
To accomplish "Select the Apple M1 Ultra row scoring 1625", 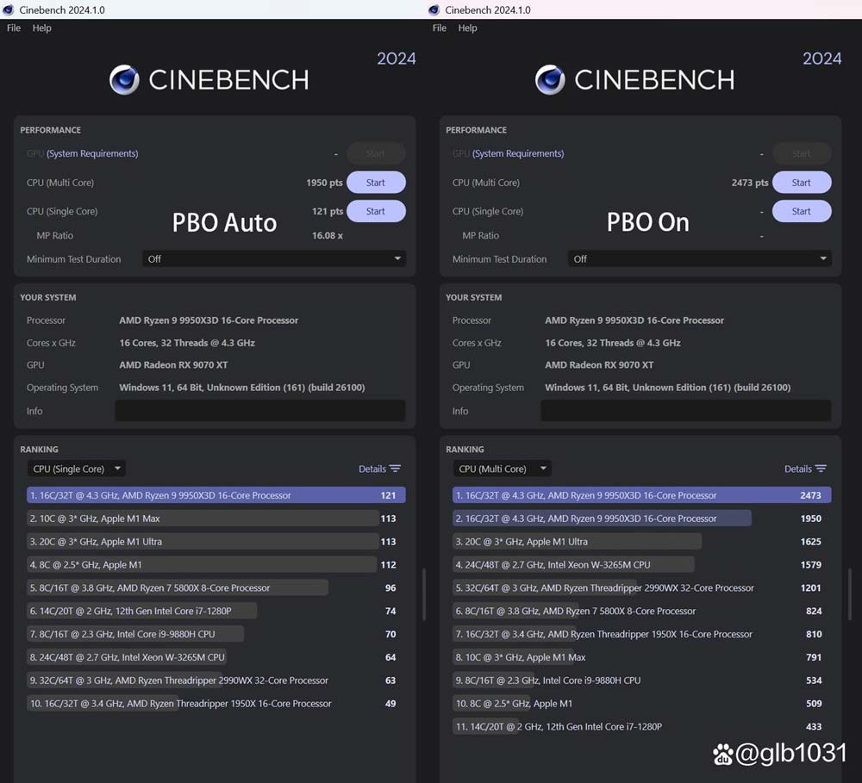I will click(641, 541).
